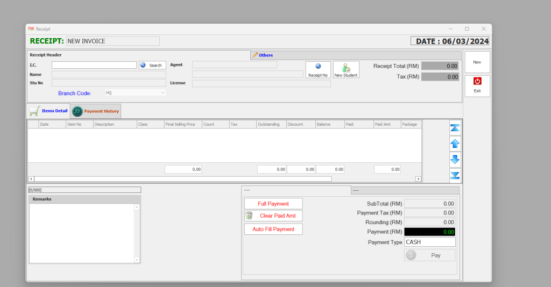Click Auto Fill Payment button
This screenshot has height=287, width=551.
[x=273, y=229]
